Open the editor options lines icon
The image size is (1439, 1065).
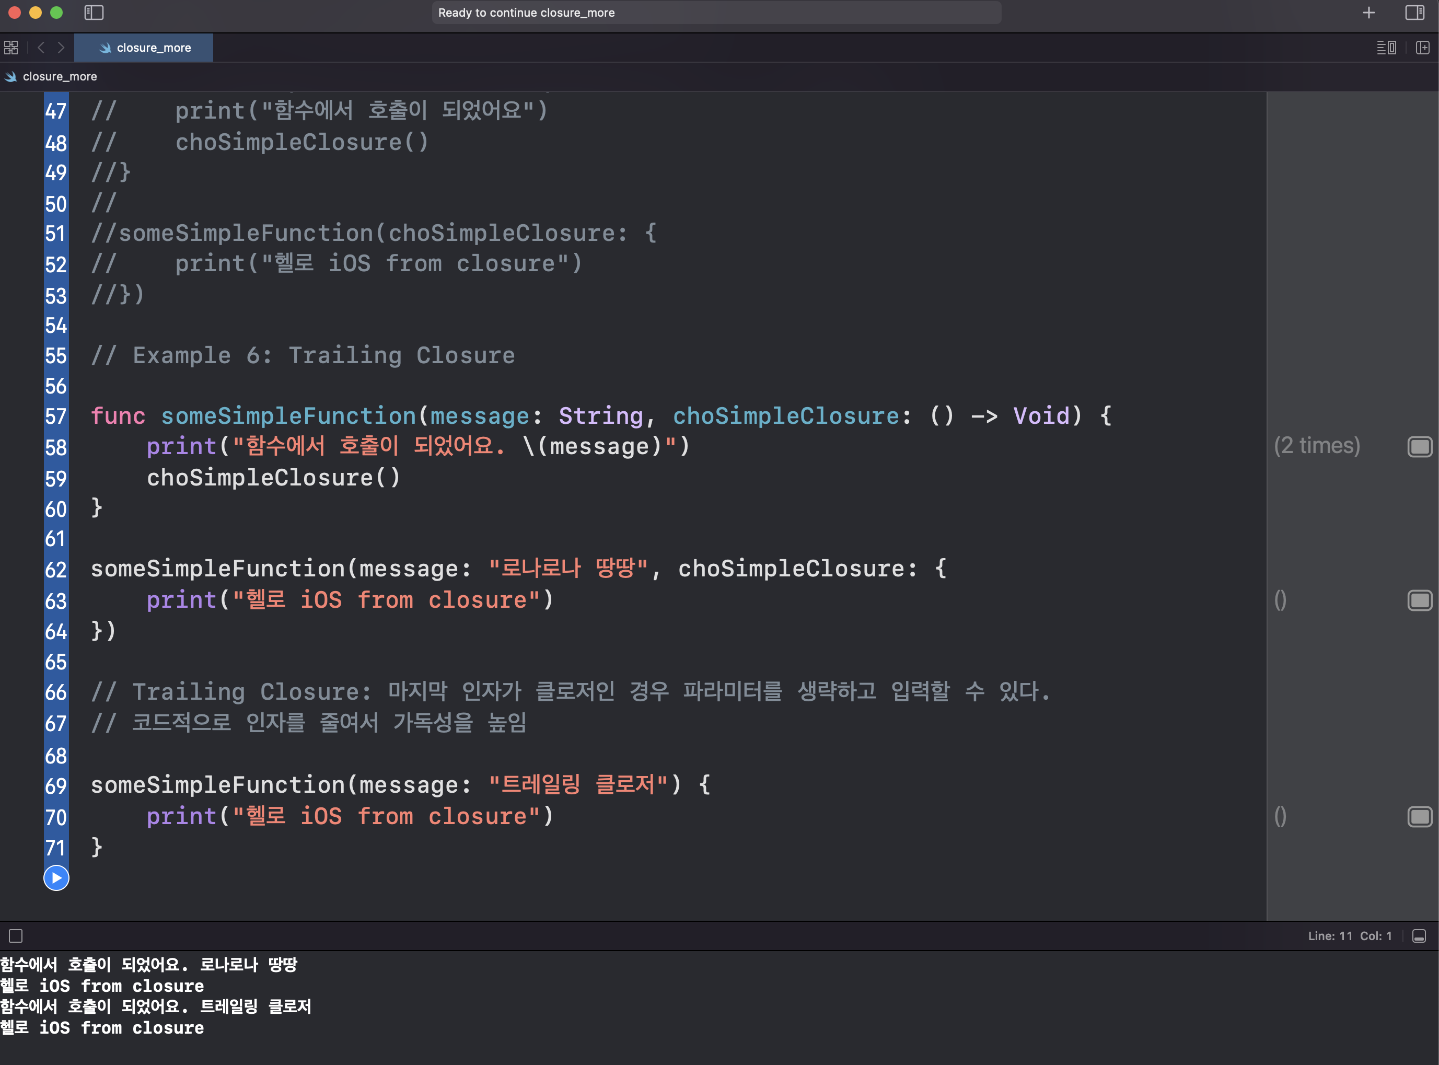[x=1386, y=48]
